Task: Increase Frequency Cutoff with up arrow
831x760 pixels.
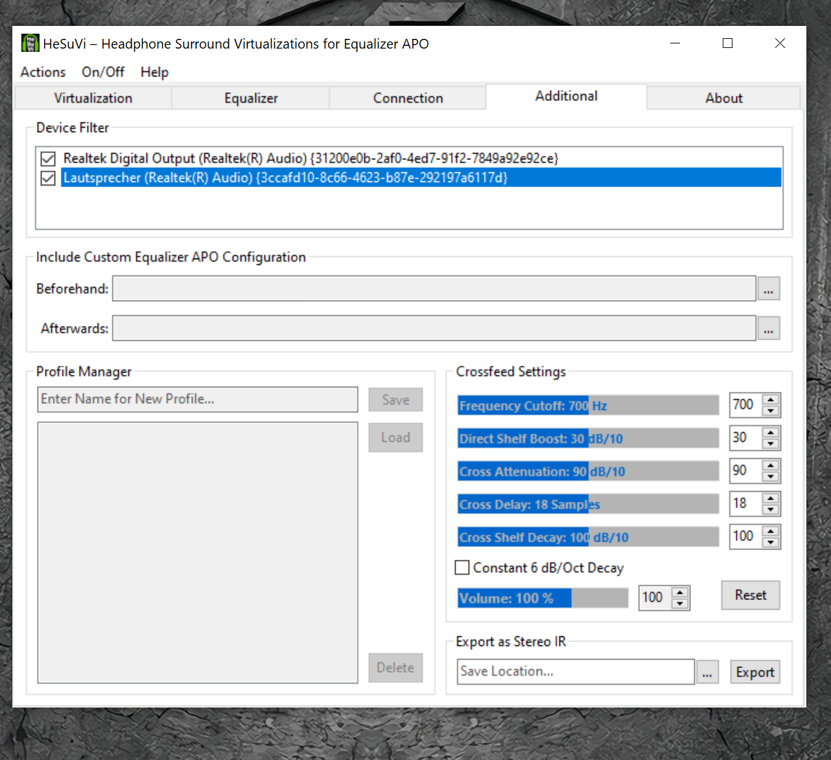Action: tap(771, 400)
